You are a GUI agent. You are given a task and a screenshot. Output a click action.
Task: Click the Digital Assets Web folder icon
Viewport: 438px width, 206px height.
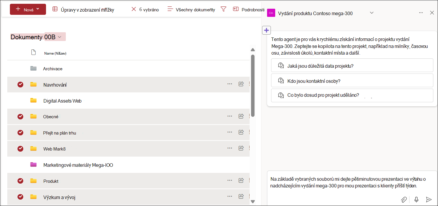(x=33, y=100)
